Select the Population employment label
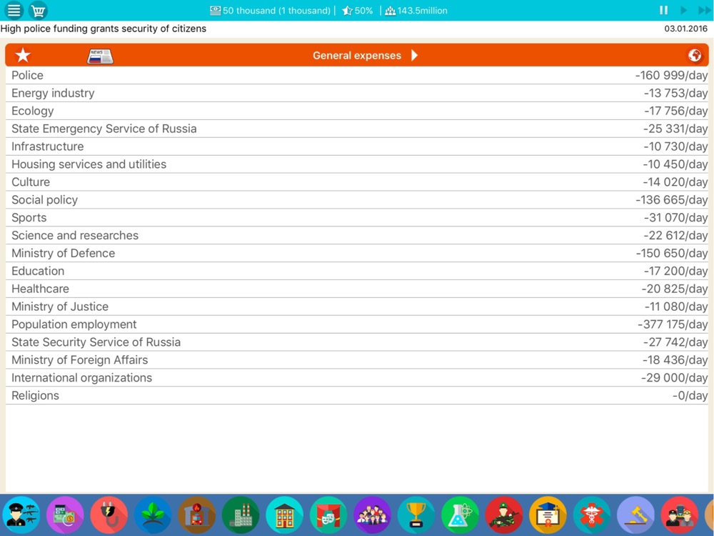Screen dimensions: 714x536 pos(74,324)
